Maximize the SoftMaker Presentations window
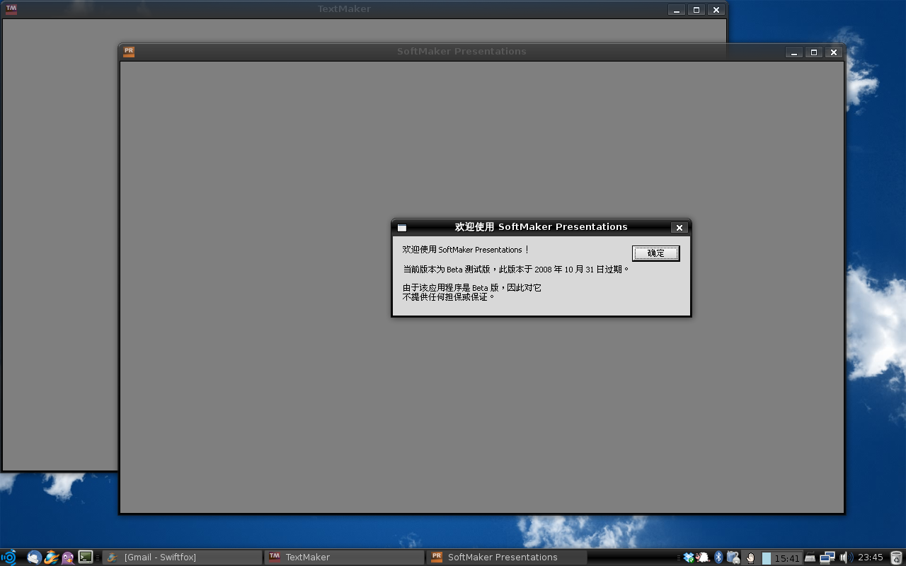 pos(814,52)
